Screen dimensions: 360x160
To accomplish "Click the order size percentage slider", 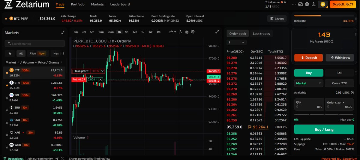I will click(x=324, y=114).
